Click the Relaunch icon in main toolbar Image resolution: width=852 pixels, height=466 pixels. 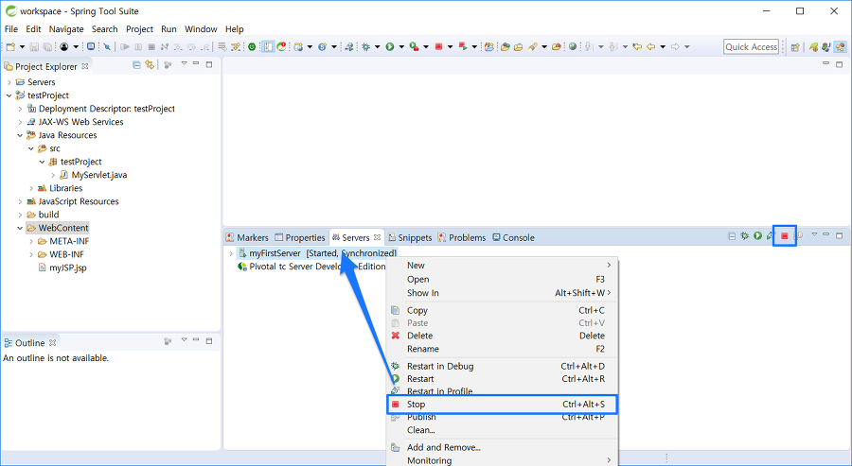tap(463, 46)
